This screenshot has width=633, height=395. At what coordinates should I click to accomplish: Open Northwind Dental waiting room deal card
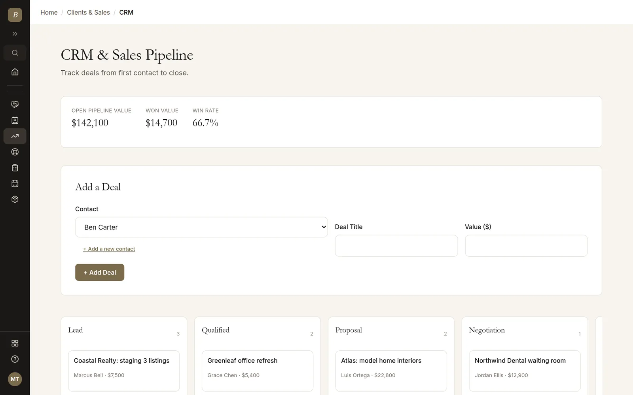pyautogui.click(x=525, y=371)
